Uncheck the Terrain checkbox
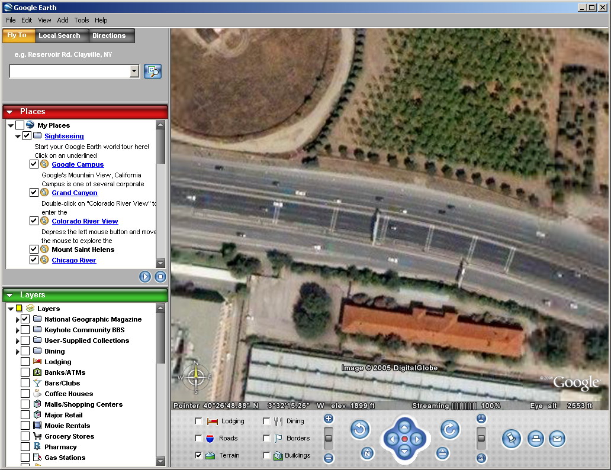Image resolution: width=611 pixels, height=470 pixels. click(x=198, y=455)
